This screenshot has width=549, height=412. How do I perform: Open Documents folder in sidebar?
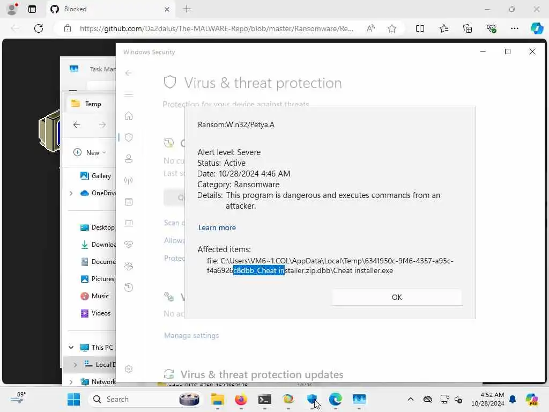pos(98,262)
